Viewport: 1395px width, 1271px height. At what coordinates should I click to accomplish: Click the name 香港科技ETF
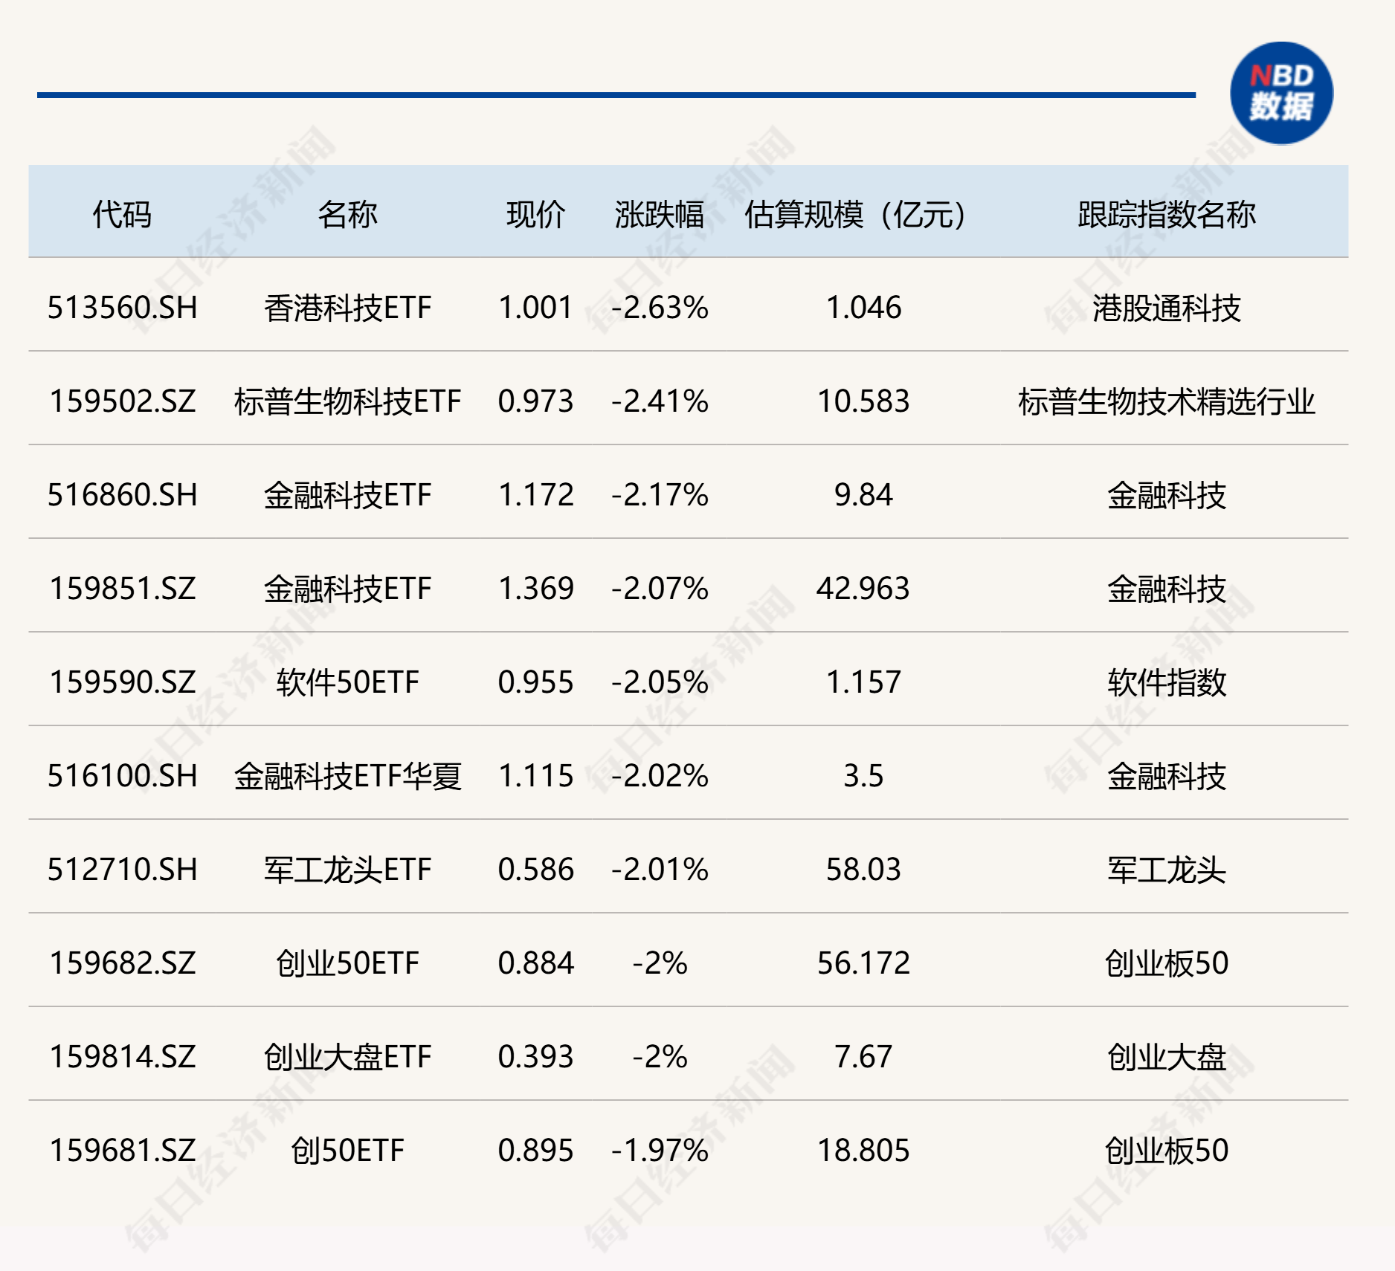(x=347, y=308)
